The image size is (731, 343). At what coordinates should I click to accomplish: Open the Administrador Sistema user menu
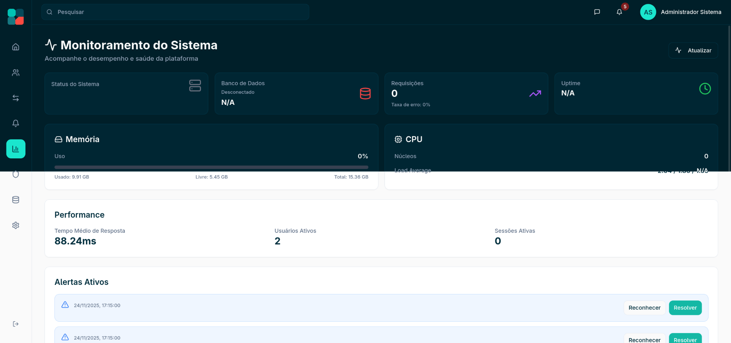[x=691, y=12]
